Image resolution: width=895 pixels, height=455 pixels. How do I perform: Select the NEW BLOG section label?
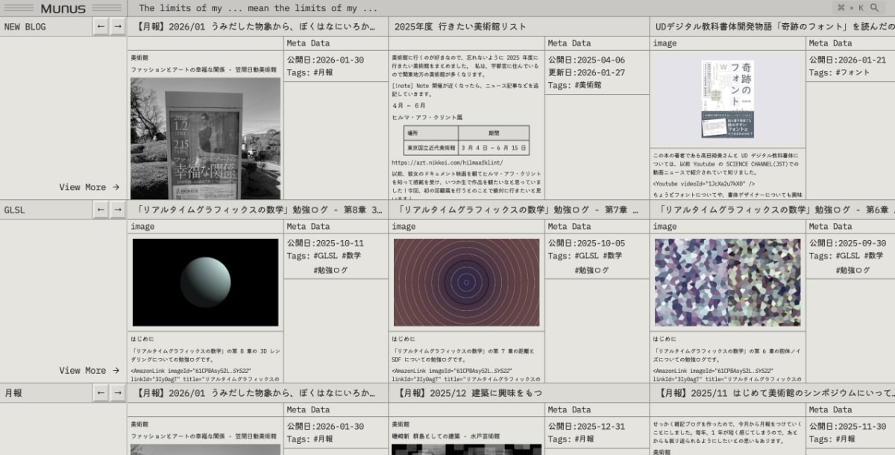point(26,27)
